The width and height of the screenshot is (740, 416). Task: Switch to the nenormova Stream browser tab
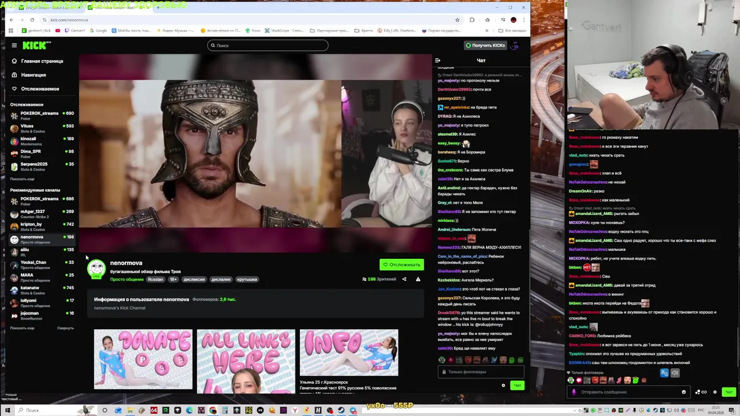[x=119, y=8]
